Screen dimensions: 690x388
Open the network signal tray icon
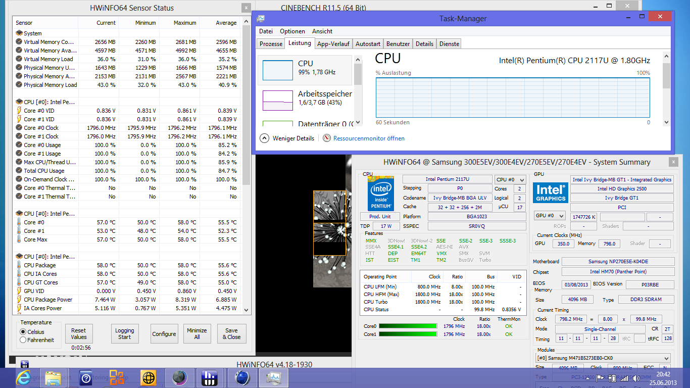click(625, 378)
